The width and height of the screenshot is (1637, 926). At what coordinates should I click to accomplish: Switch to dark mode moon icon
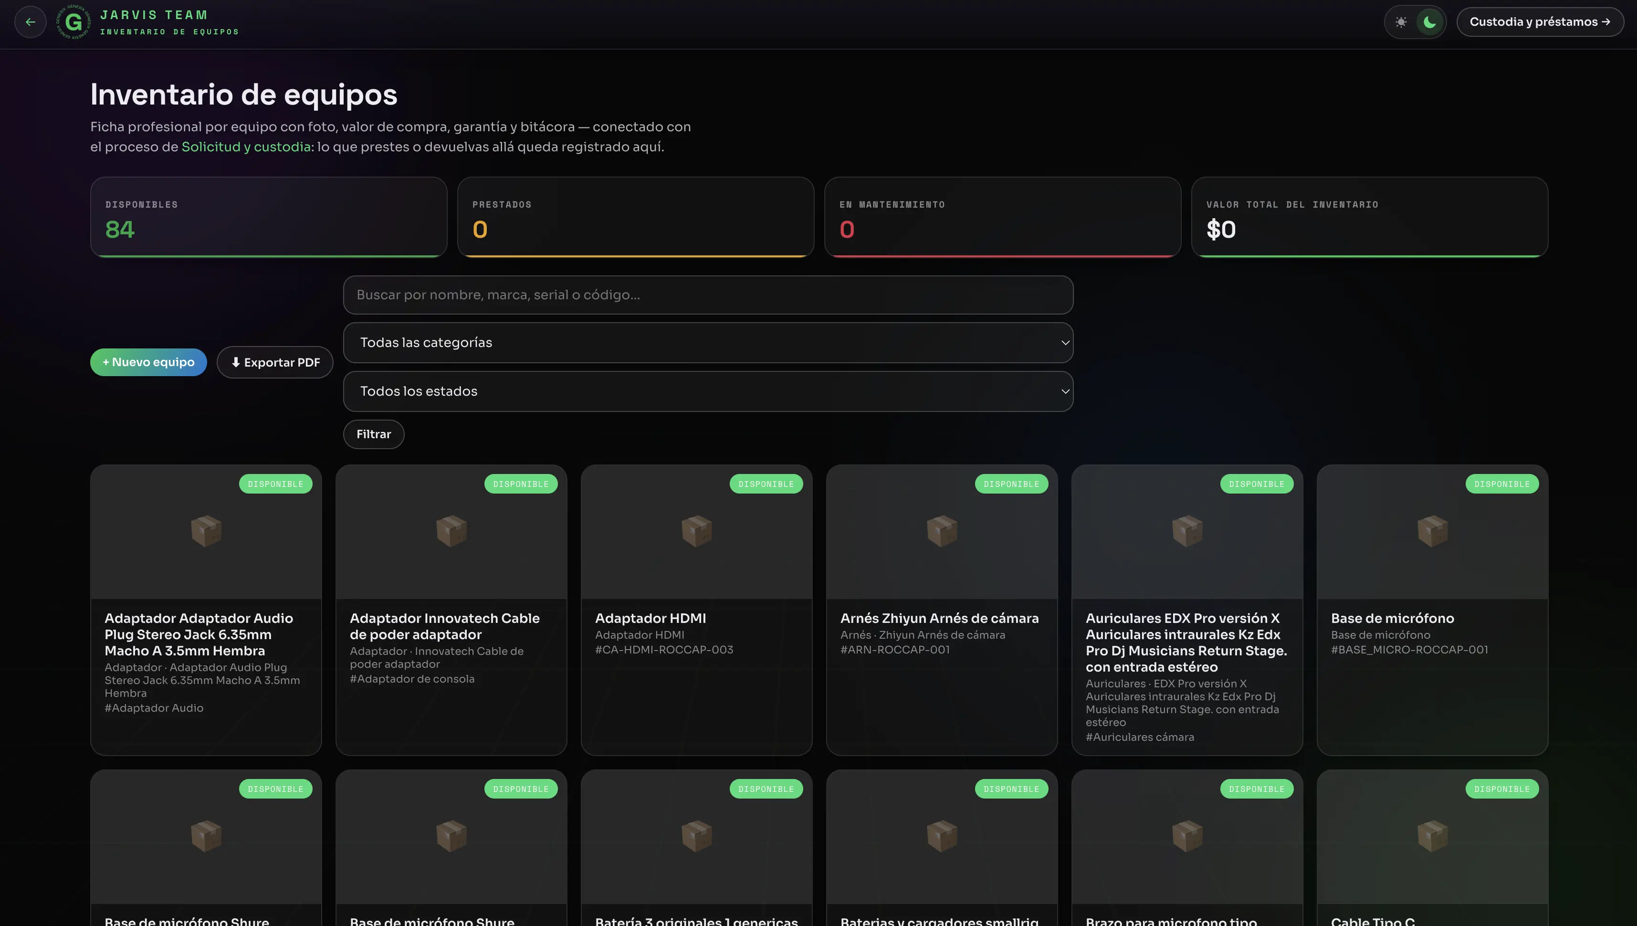tap(1430, 21)
